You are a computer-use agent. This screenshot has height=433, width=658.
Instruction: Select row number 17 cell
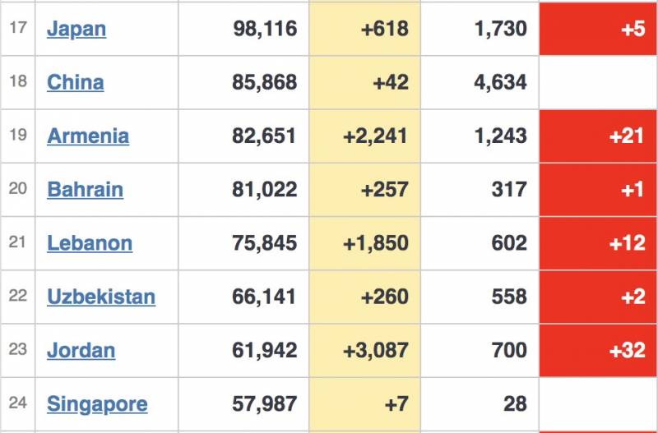point(18,29)
